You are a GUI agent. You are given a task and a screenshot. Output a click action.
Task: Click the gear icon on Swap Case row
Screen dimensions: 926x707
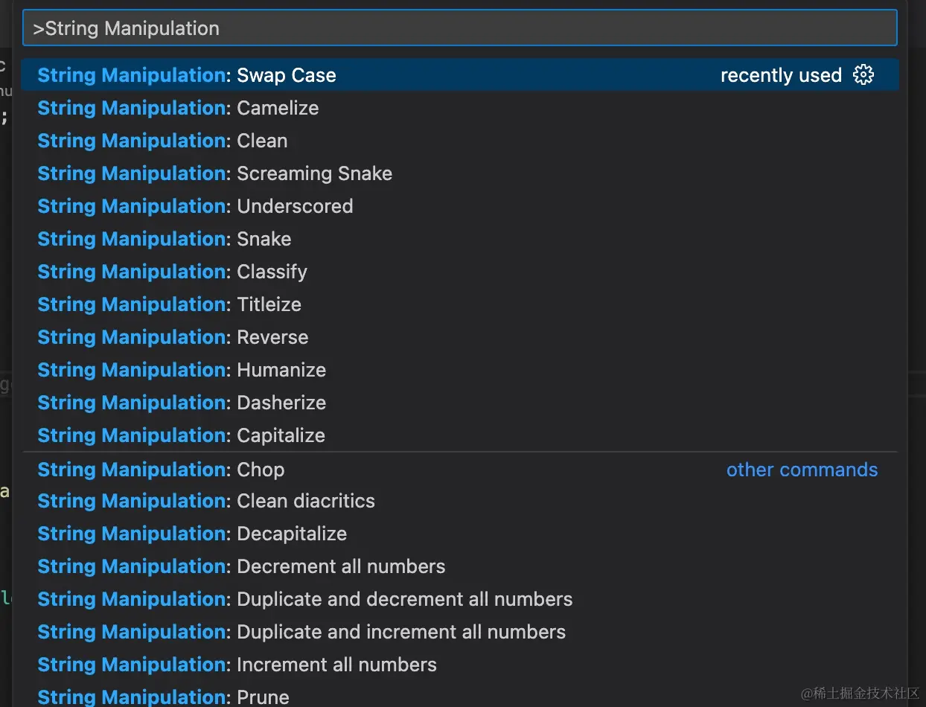[x=863, y=75]
